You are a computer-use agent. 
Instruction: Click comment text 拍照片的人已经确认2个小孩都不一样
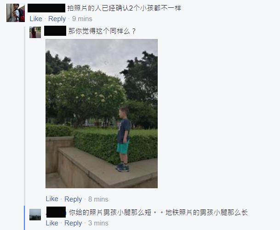(124, 8)
